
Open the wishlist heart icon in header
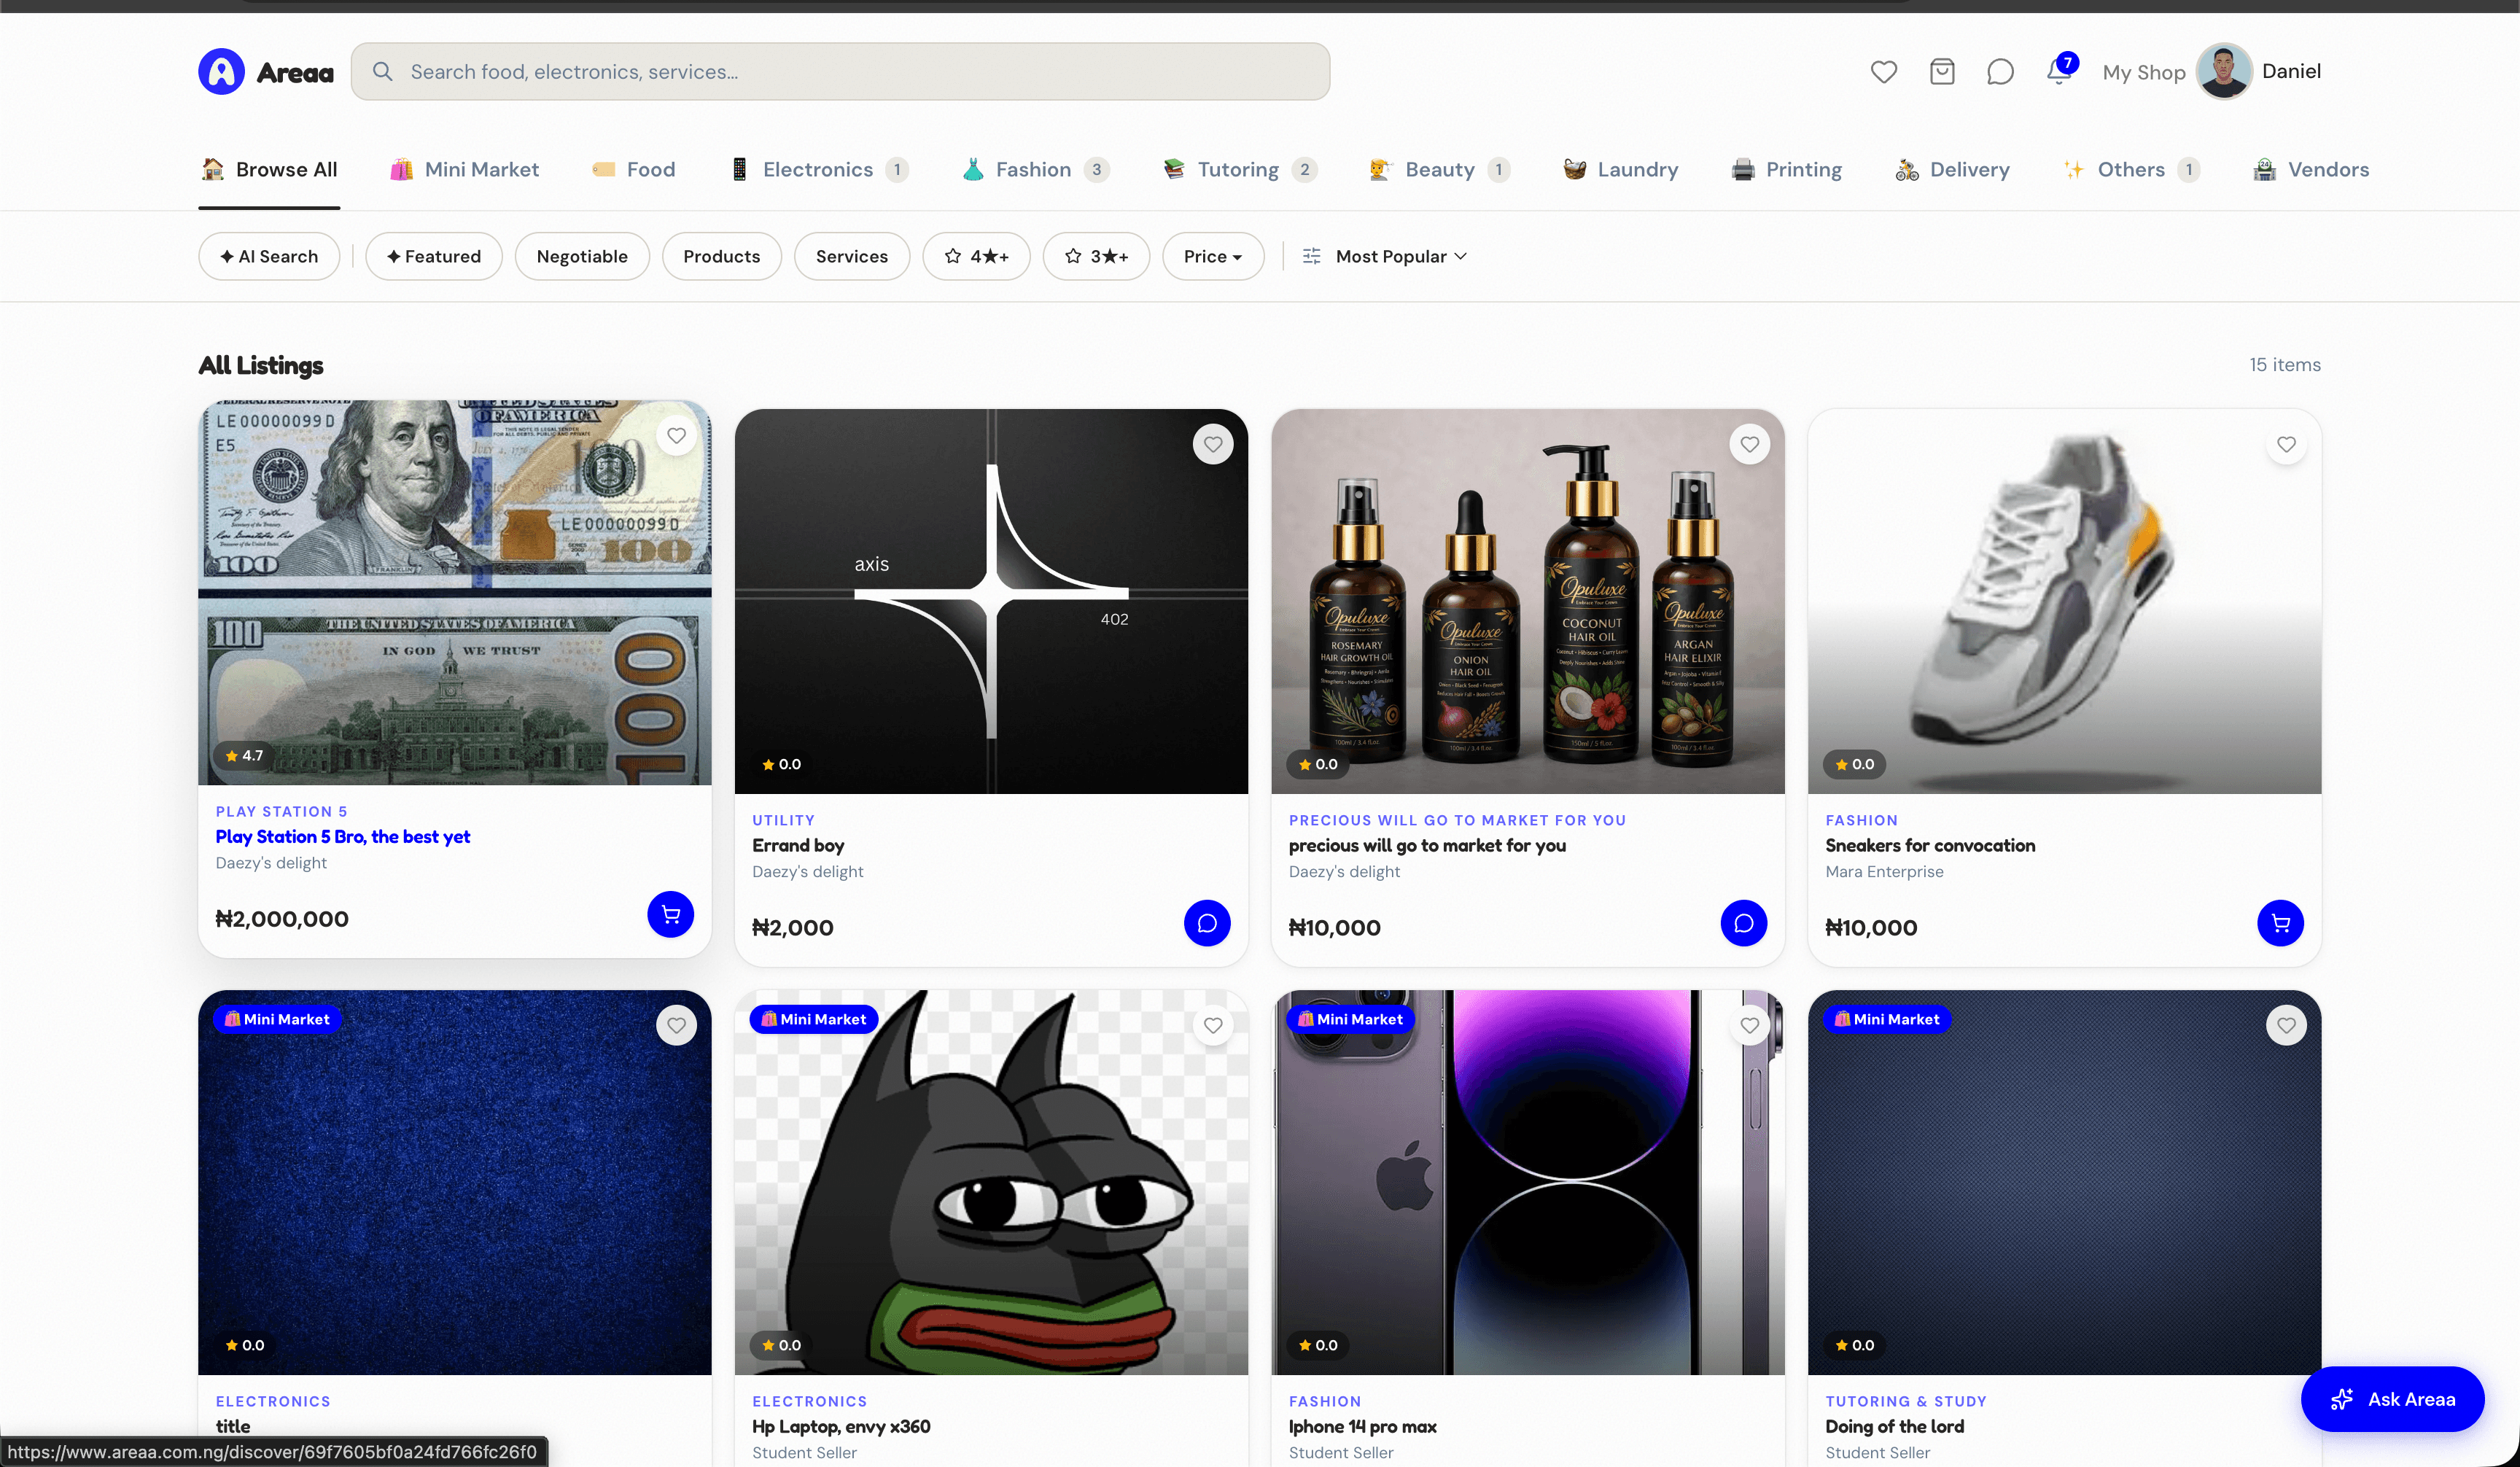(1884, 72)
